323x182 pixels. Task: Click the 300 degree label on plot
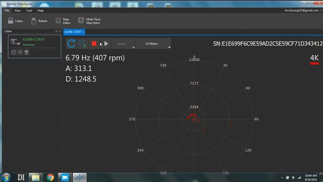coord(140,88)
